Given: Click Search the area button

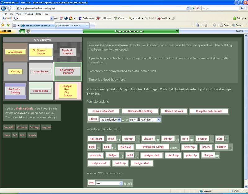Looking at the screenshot, I should tap(174, 111).
